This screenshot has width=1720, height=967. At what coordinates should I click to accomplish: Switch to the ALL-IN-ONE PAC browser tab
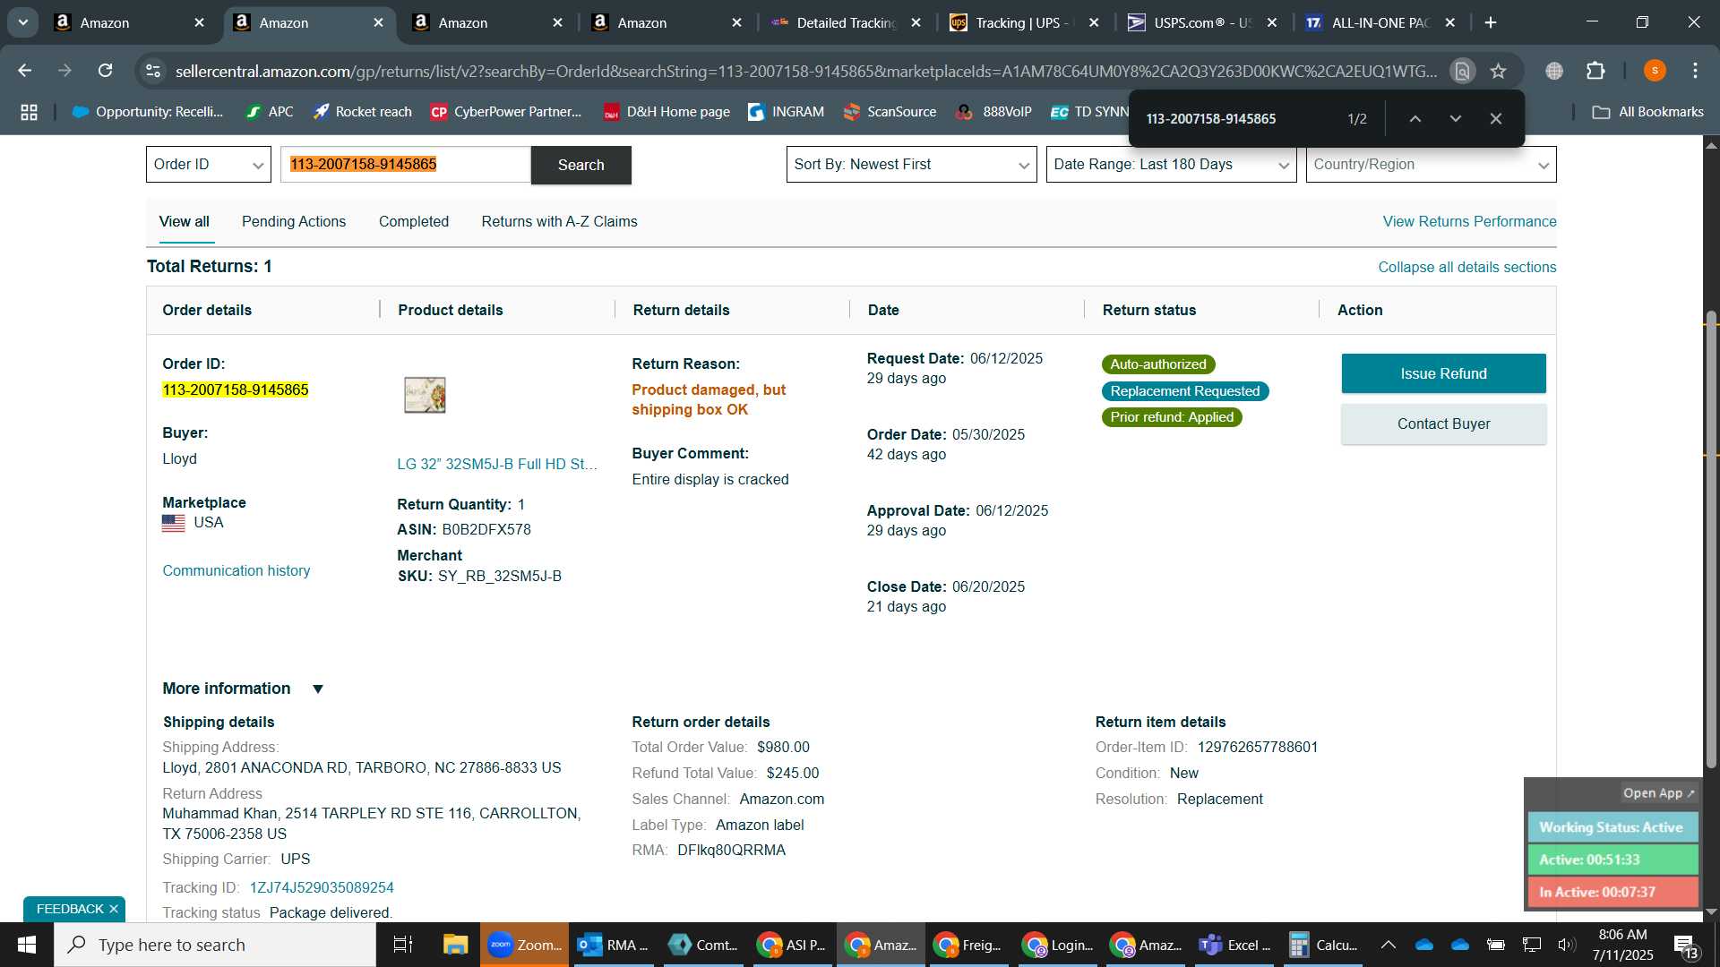click(1380, 23)
